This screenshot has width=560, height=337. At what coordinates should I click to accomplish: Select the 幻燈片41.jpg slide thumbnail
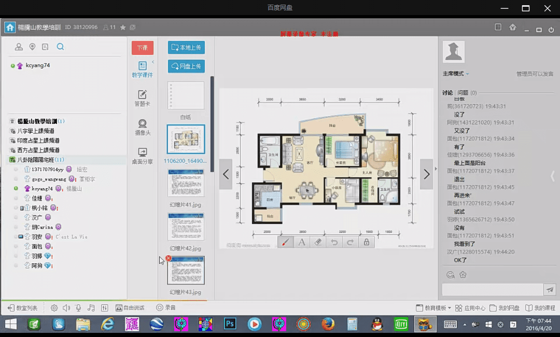(x=186, y=183)
